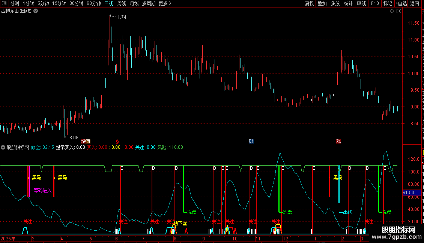Activate 画线 drawing tools
Viewport: 424px width, 243px height.
(x=362, y=3)
